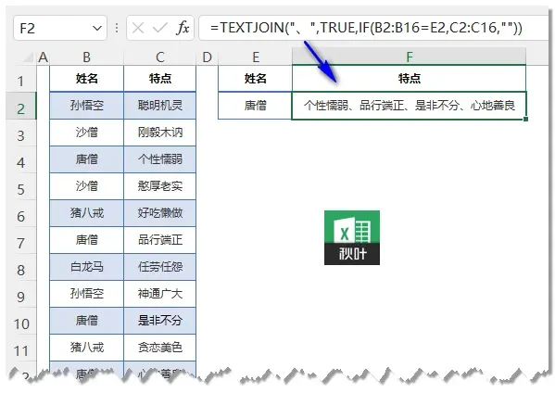The width and height of the screenshot is (555, 393).
Task: Select cell C6 containing 好吃懒做
Action: coord(160,213)
